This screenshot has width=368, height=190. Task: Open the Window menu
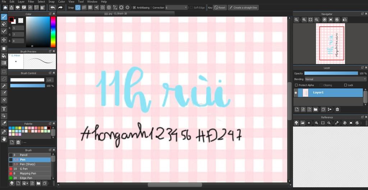point(92,2)
